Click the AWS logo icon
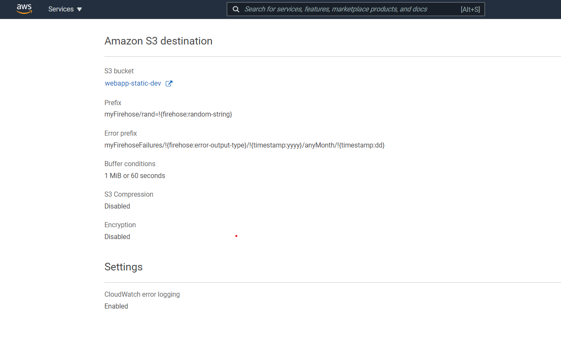The height and width of the screenshot is (359, 561). [24, 9]
